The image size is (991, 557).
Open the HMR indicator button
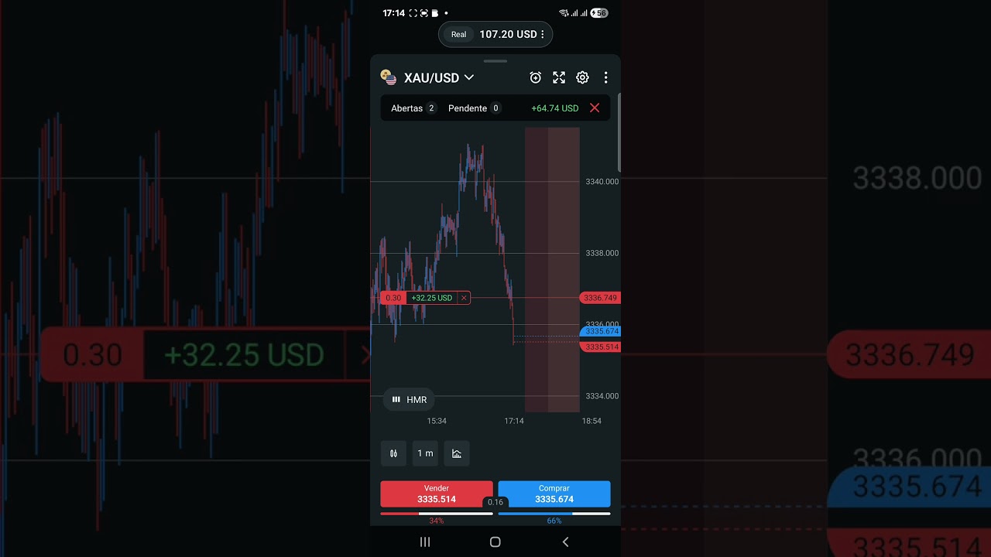click(x=409, y=399)
